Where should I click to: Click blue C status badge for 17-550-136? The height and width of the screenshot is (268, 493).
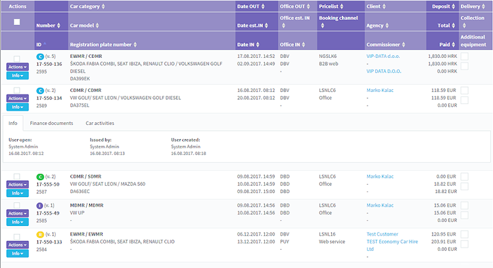(40, 57)
